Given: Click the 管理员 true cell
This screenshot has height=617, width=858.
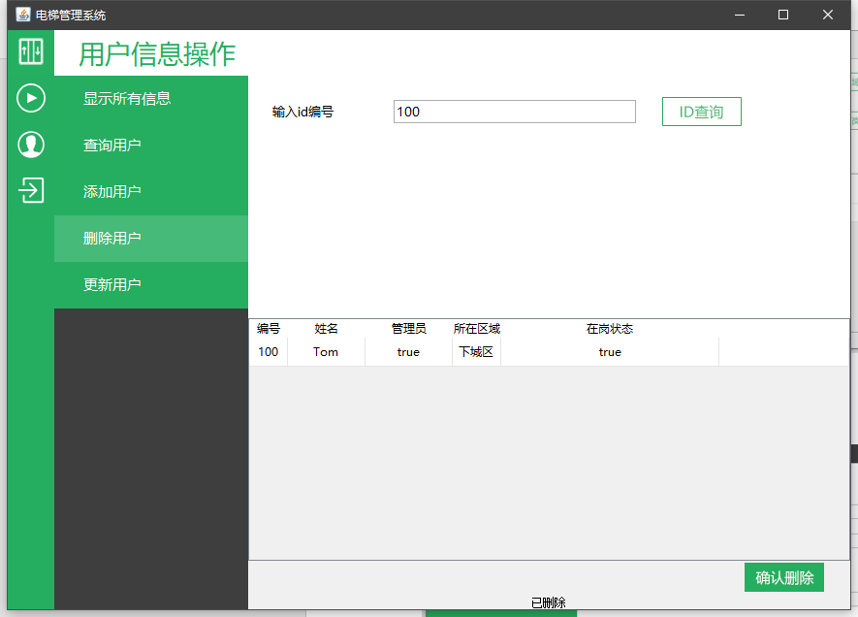Looking at the screenshot, I should pyautogui.click(x=409, y=352).
